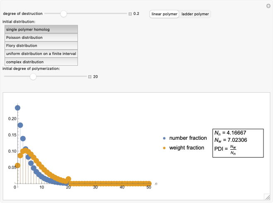Click the weight fraction legend label
This screenshot has height=203, width=273.
tap(187, 148)
